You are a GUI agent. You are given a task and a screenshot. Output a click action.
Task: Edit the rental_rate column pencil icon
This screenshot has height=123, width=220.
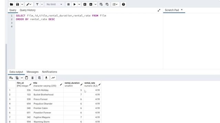pos(99,84)
